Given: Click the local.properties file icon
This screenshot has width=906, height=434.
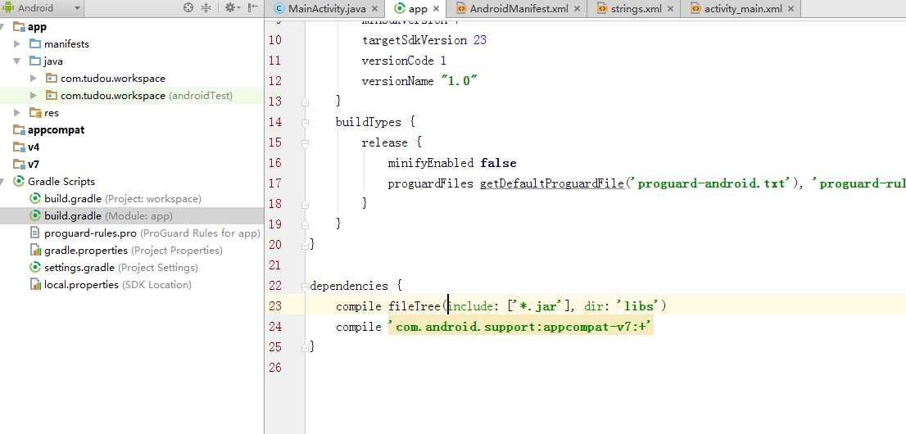Looking at the screenshot, I should [34, 285].
